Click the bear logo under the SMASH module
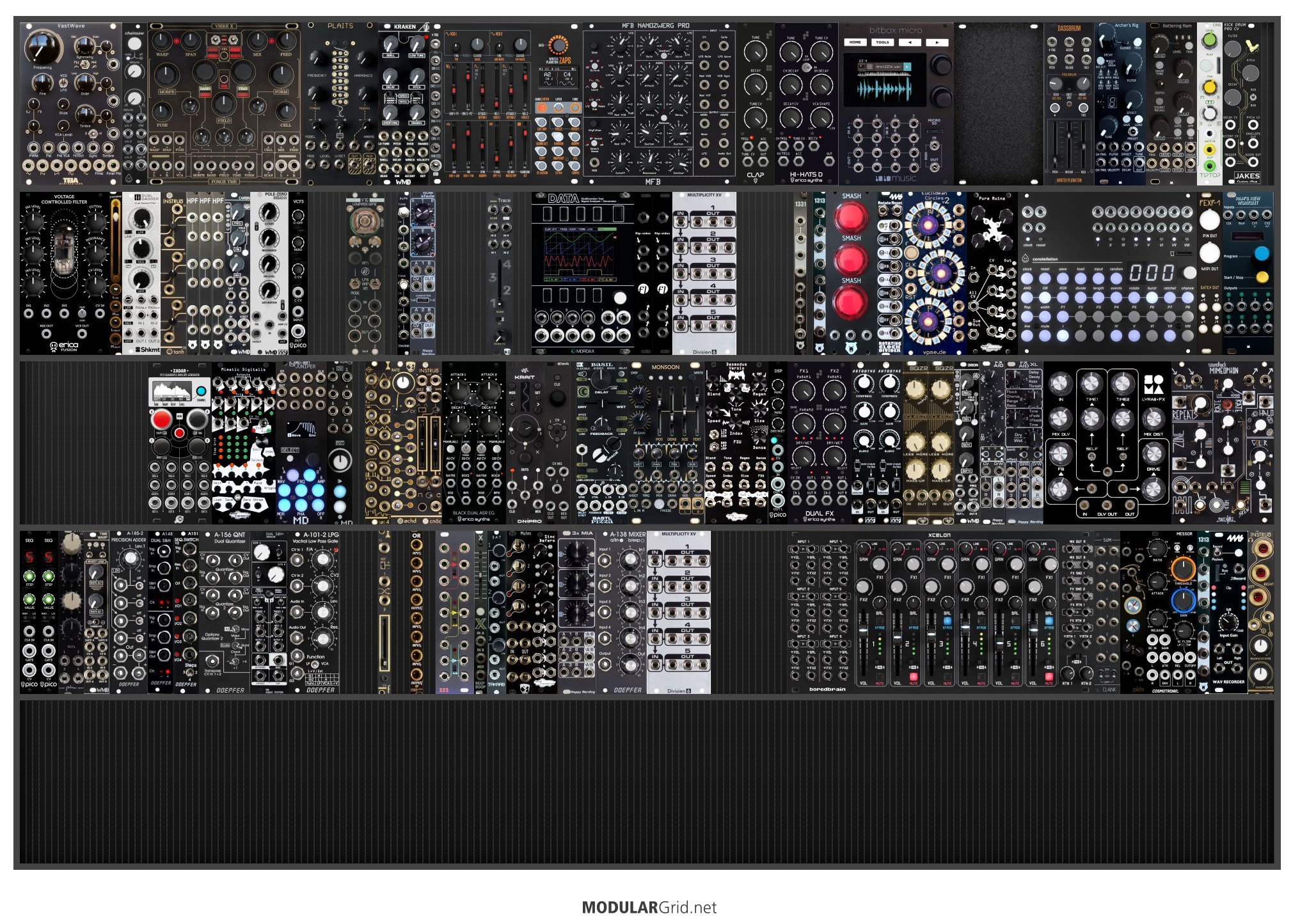The width and height of the screenshot is (1300, 921). click(x=851, y=348)
